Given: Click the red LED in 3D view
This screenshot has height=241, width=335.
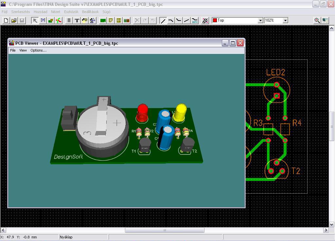Looking at the screenshot, I should coord(142,113).
